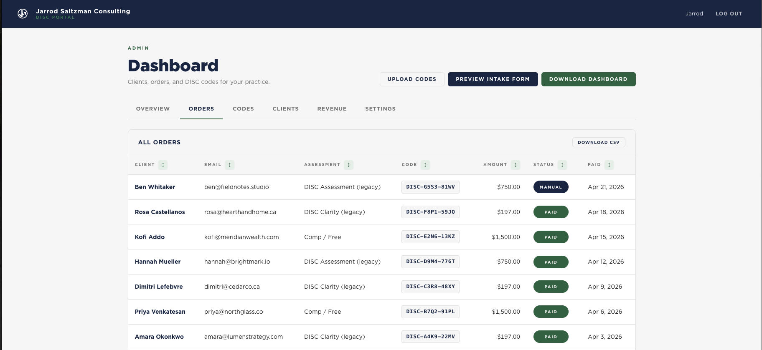Click email hannah@brightmark.io

point(237,262)
